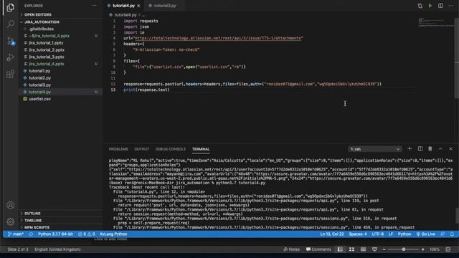Click the terminal panel vertical scrollbar

point(457,216)
